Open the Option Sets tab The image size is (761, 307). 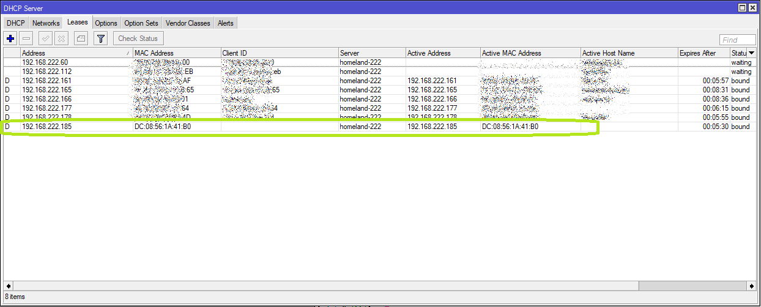tap(141, 23)
